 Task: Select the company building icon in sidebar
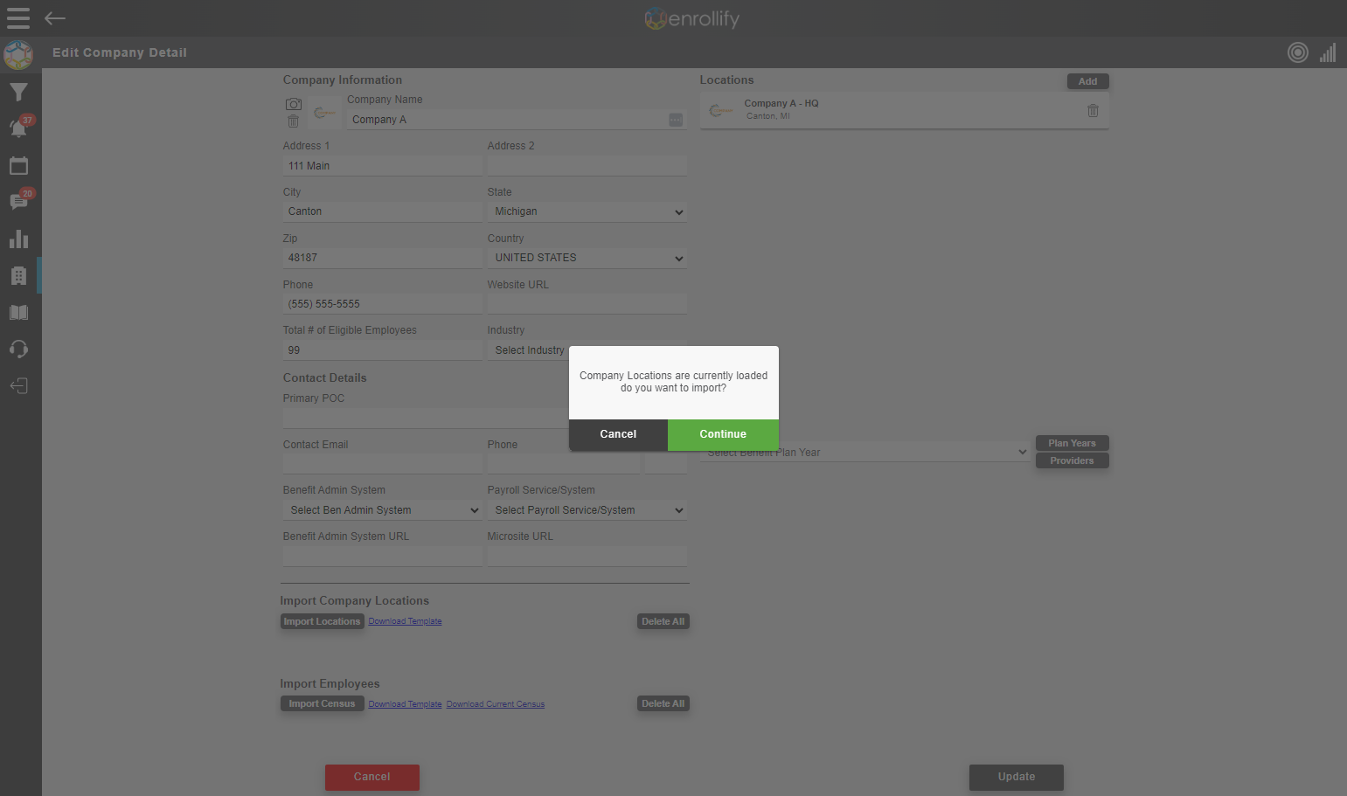tap(18, 276)
